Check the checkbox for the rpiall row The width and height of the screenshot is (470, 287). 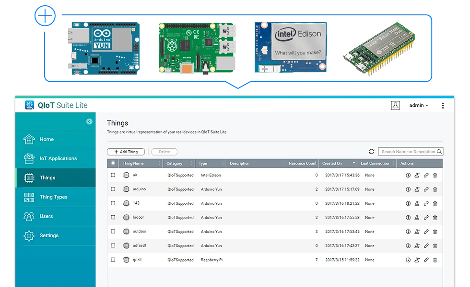(113, 259)
